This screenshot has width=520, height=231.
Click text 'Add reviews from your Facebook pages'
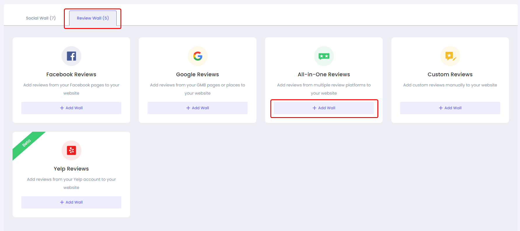64,85
